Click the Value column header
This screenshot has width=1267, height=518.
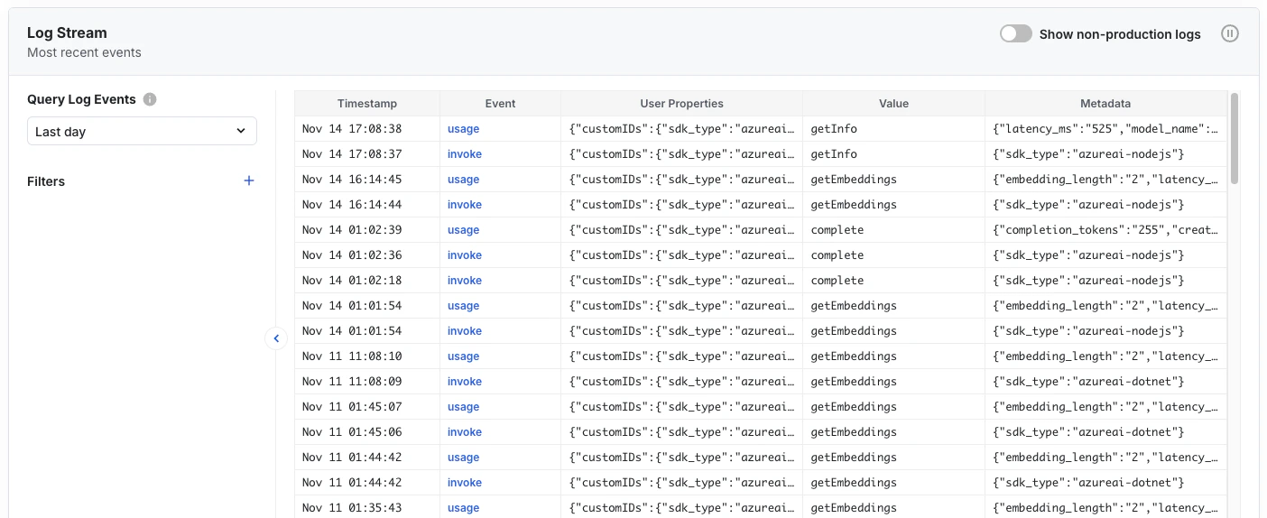coord(893,104)
